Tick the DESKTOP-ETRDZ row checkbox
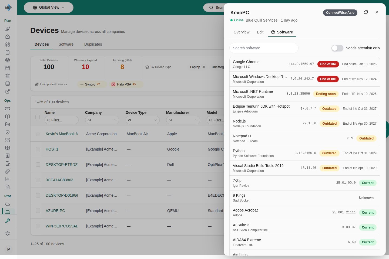The width and height of the screenshot is (389, 259). [x=38, y=165]
